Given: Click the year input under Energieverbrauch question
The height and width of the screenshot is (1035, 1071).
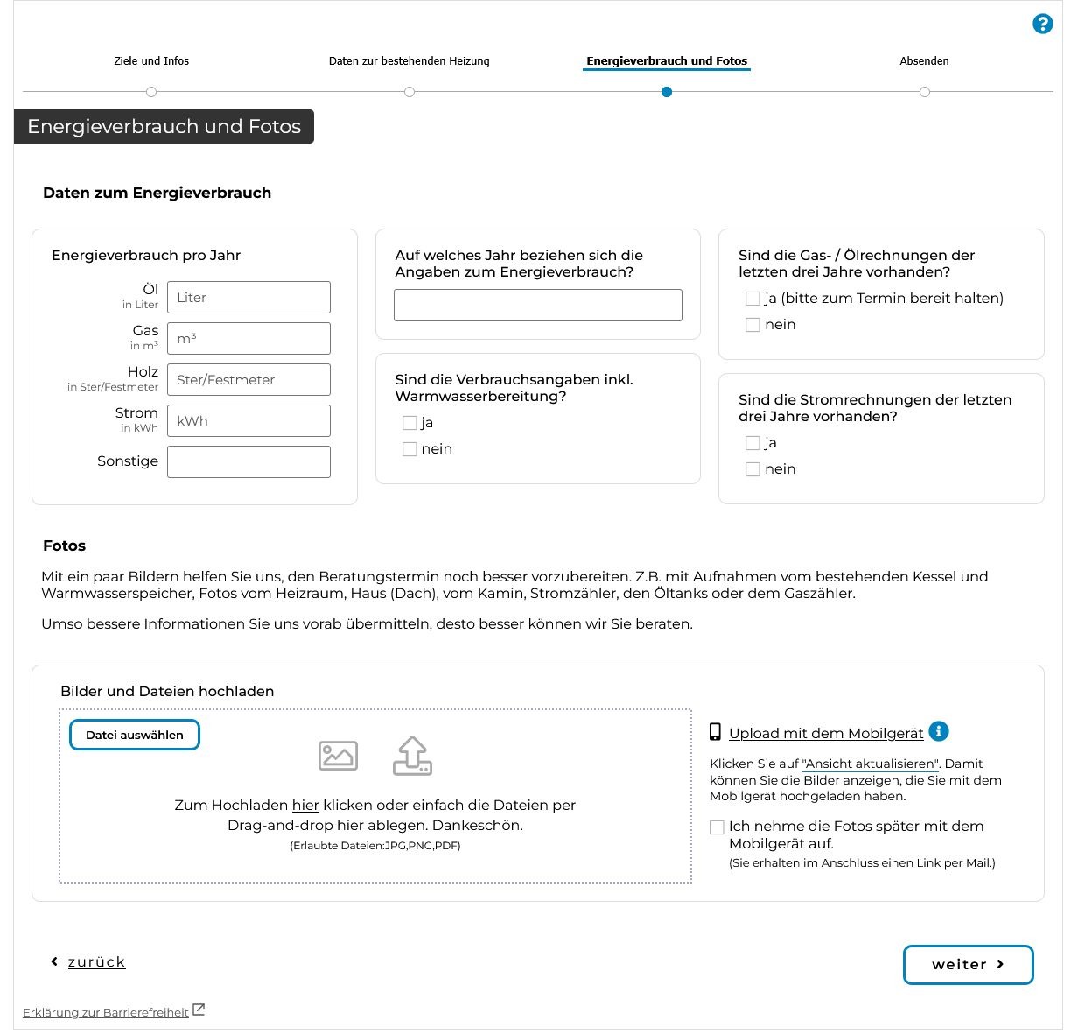Looking at the screenshot, I should [537, 305].
